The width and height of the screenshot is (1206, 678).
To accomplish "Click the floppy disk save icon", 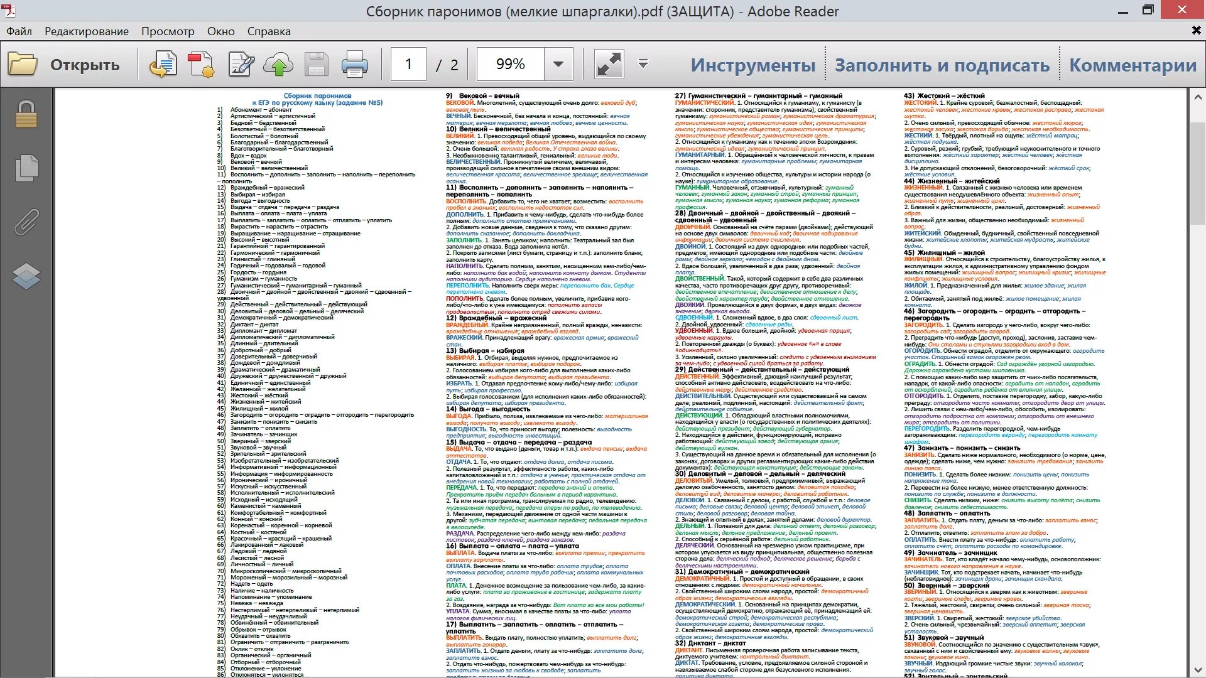I will 317,65.
